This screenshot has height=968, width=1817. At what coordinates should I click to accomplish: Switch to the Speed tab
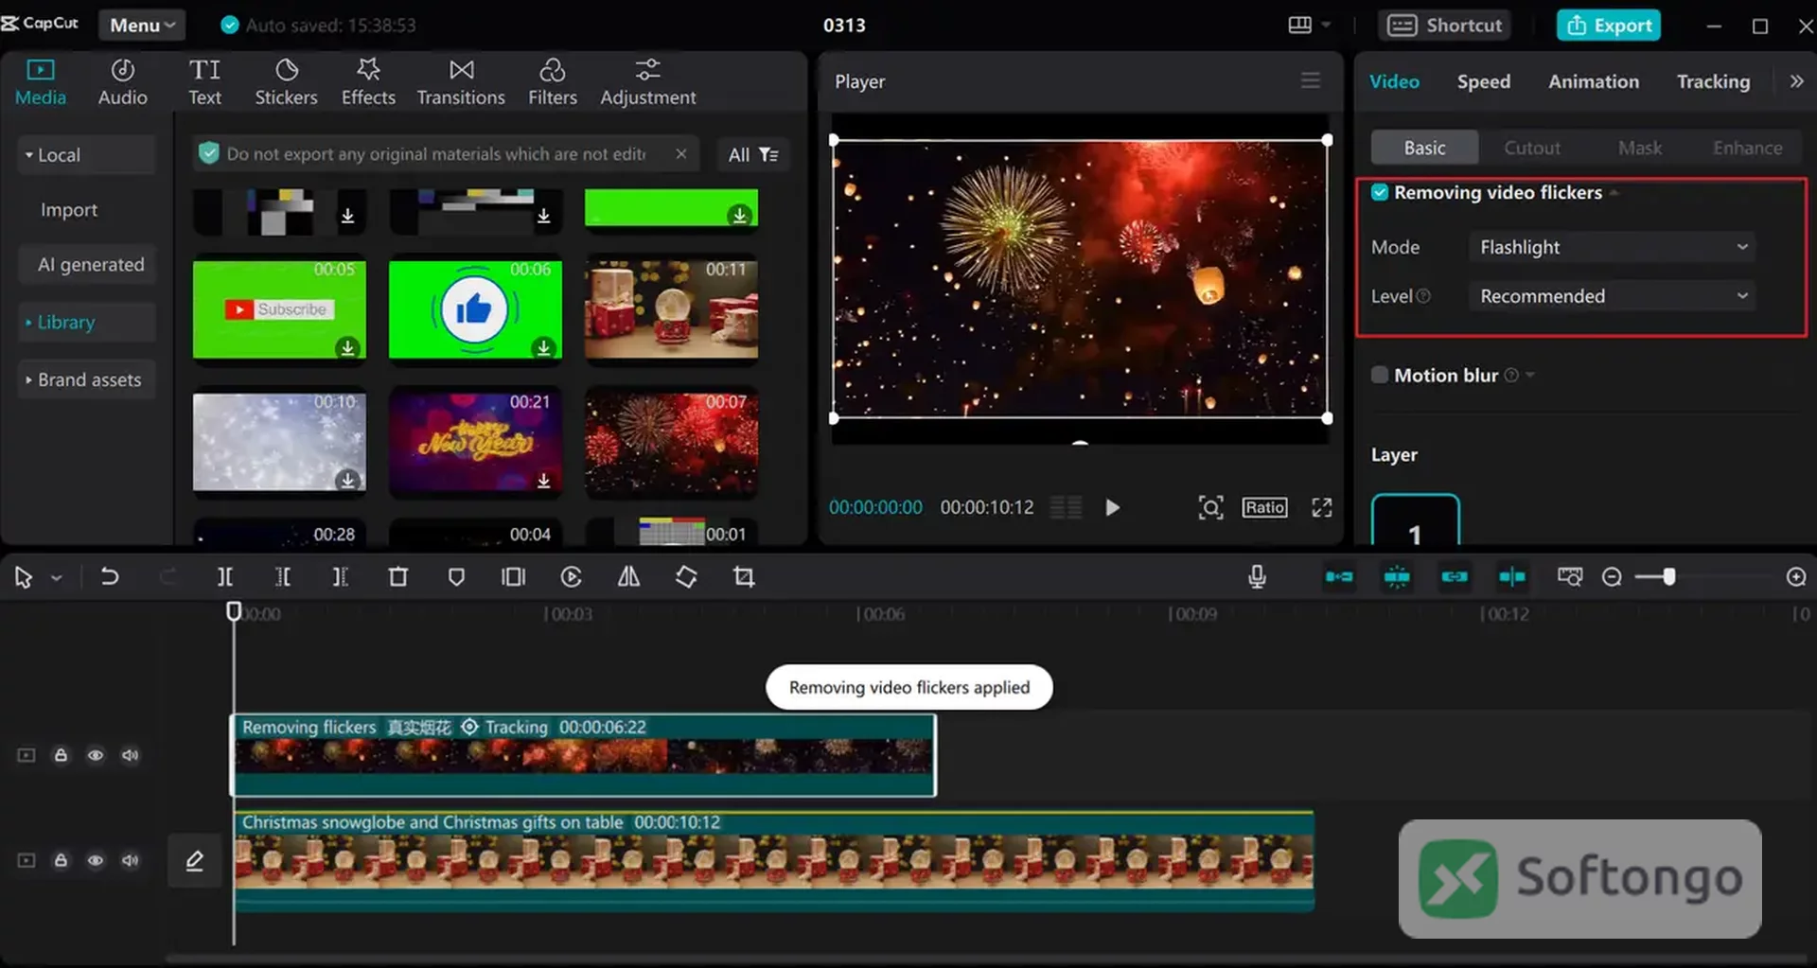tap(1483, 81)
